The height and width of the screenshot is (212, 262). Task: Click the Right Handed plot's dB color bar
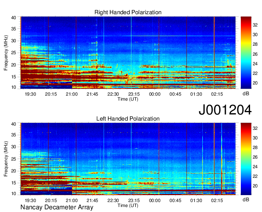click(x=246, y=53)
